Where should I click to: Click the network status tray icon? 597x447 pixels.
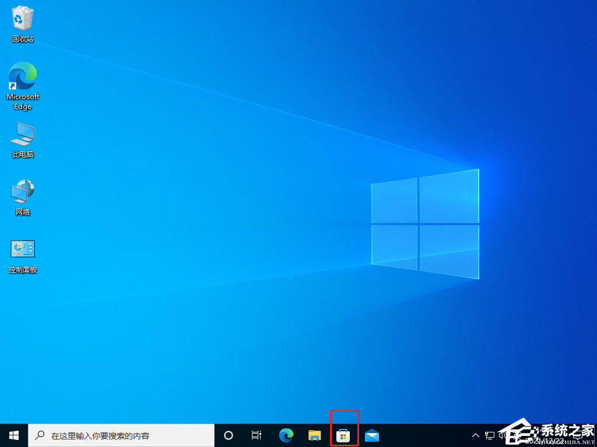point(489,435)
